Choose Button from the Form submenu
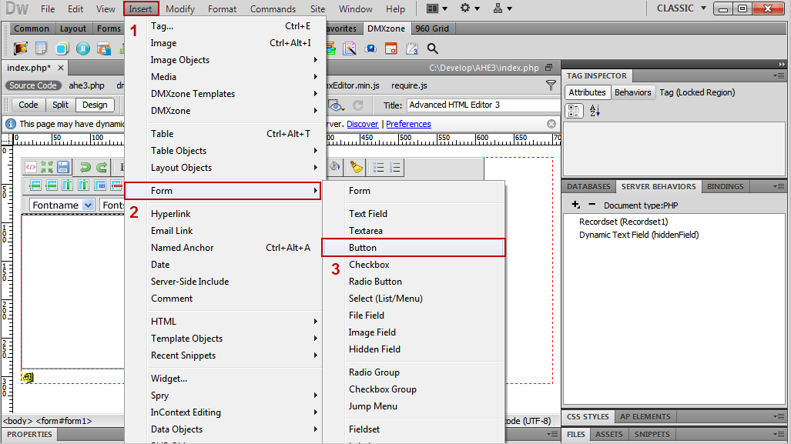Viewport: 791px width, 444px height. [x=413, y=248]
